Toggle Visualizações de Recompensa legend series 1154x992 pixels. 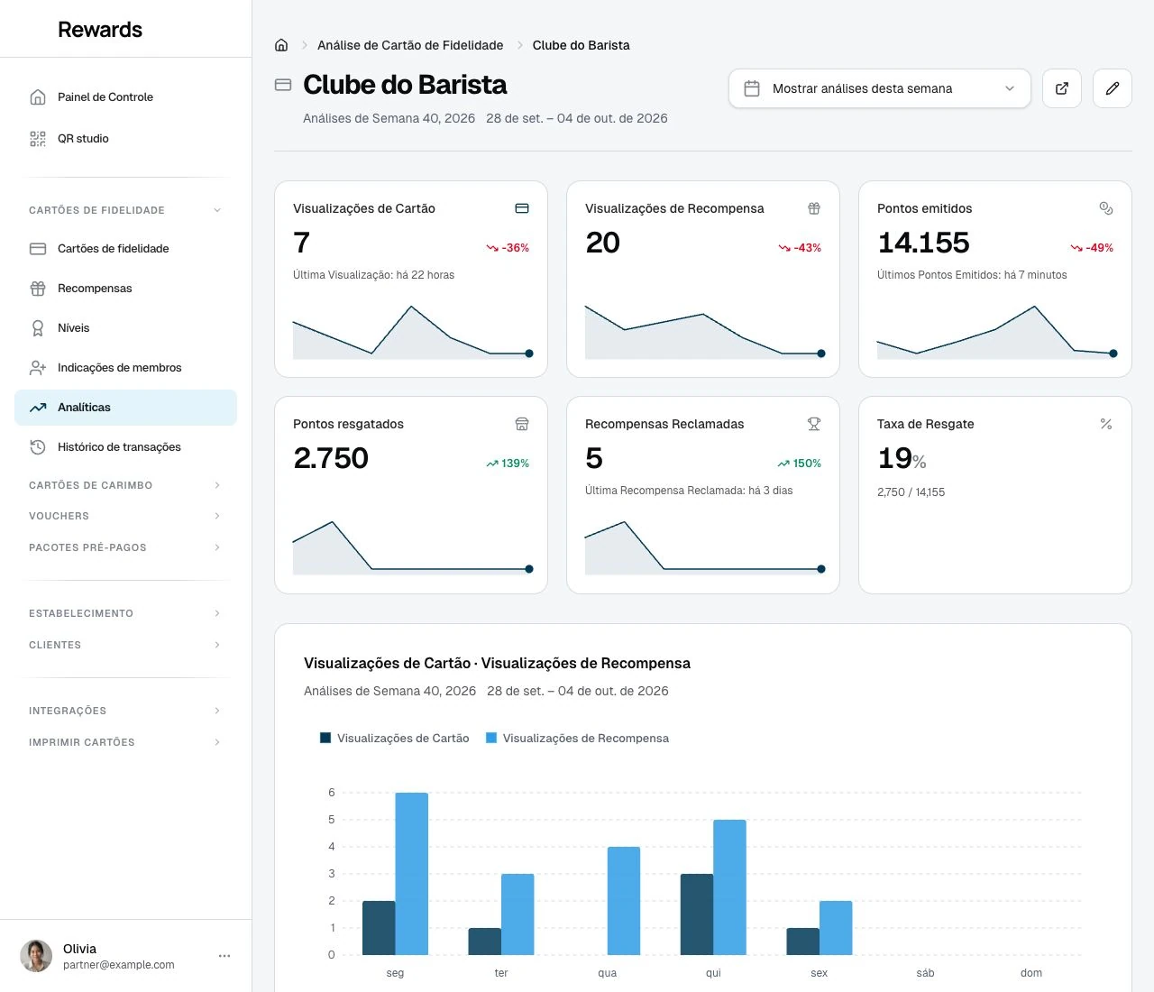coord(578,738)
